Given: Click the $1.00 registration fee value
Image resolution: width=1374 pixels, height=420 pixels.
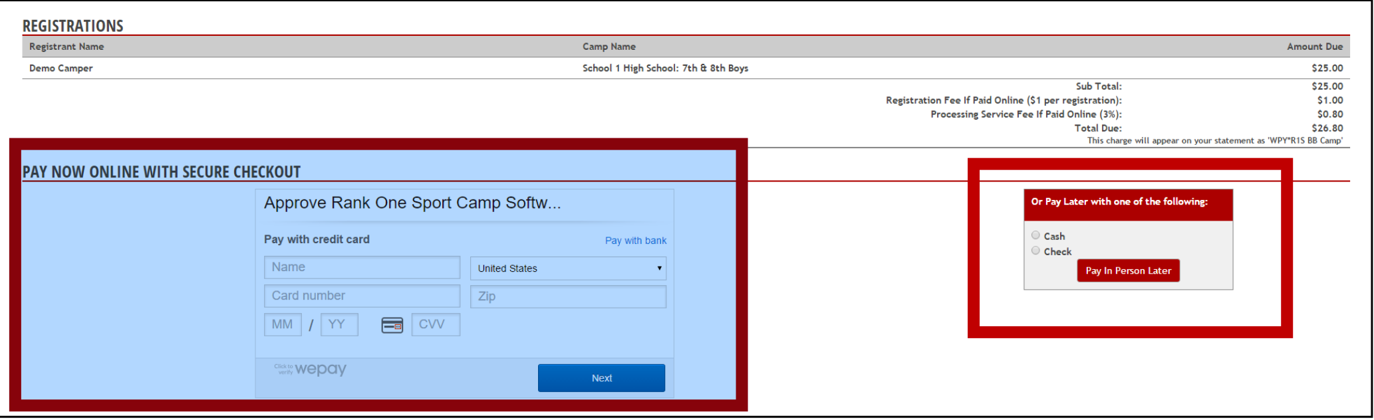Looking at the screenshot, I should pos(1330,100).
